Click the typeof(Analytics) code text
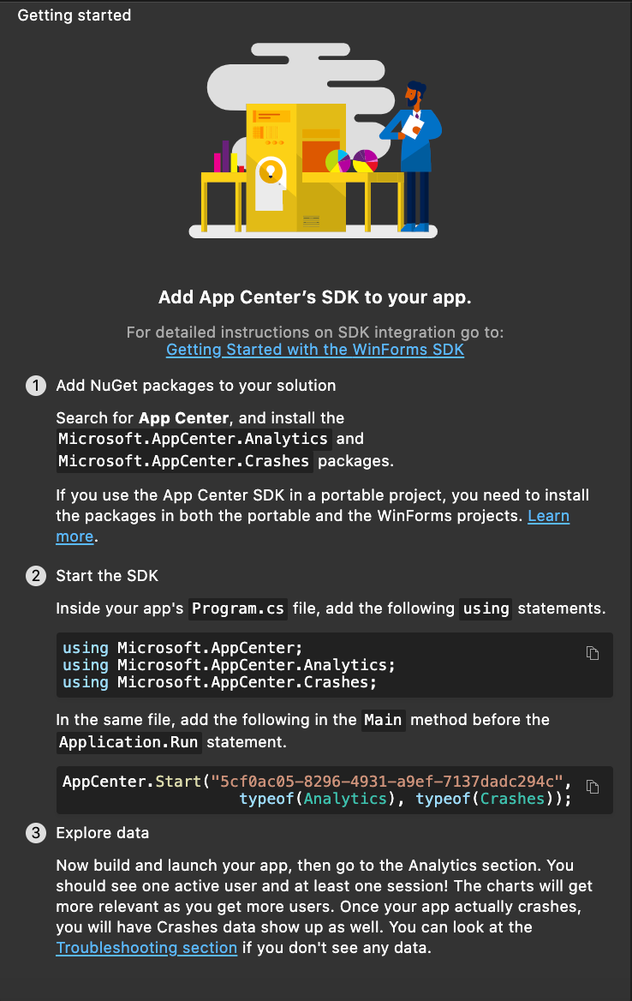 (318, 799)
